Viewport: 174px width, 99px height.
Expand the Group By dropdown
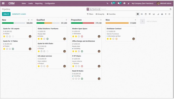[100, 14]
